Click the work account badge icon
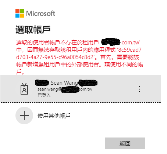This screenshot has width=167, height=154. (24, 89)
